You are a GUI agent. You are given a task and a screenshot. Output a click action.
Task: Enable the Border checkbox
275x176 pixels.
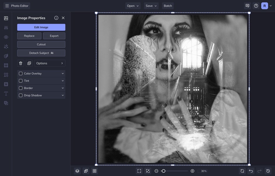pyautogui.click(x=21, y=88)
